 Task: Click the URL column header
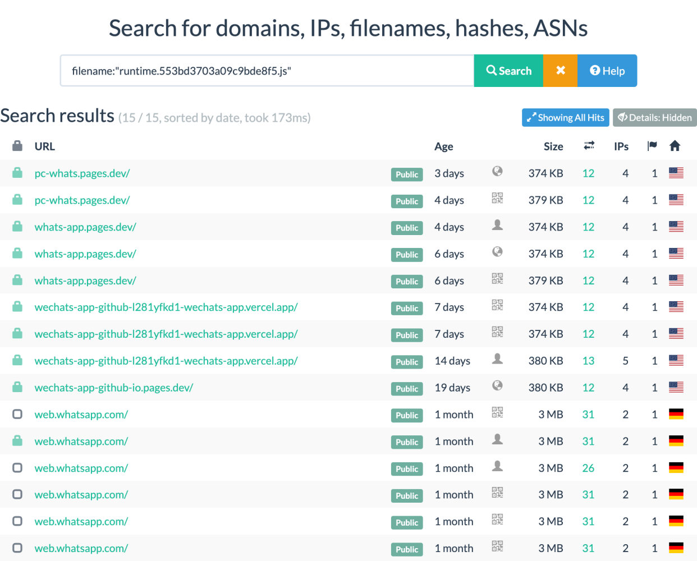point(45,146)
